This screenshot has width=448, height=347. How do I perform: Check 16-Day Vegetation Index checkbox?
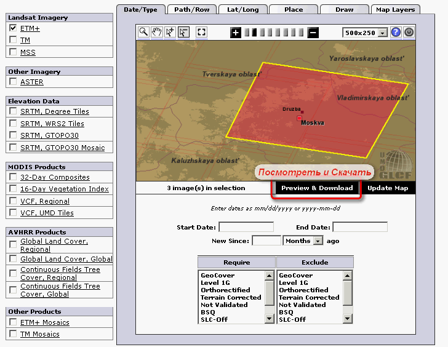[13, 188]
